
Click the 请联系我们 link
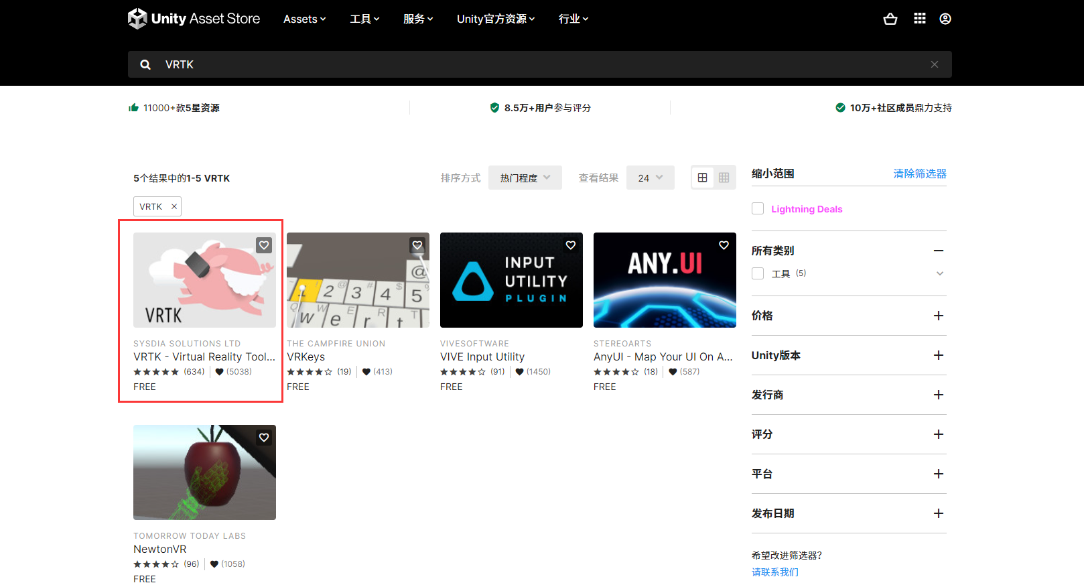coord(775,572)
